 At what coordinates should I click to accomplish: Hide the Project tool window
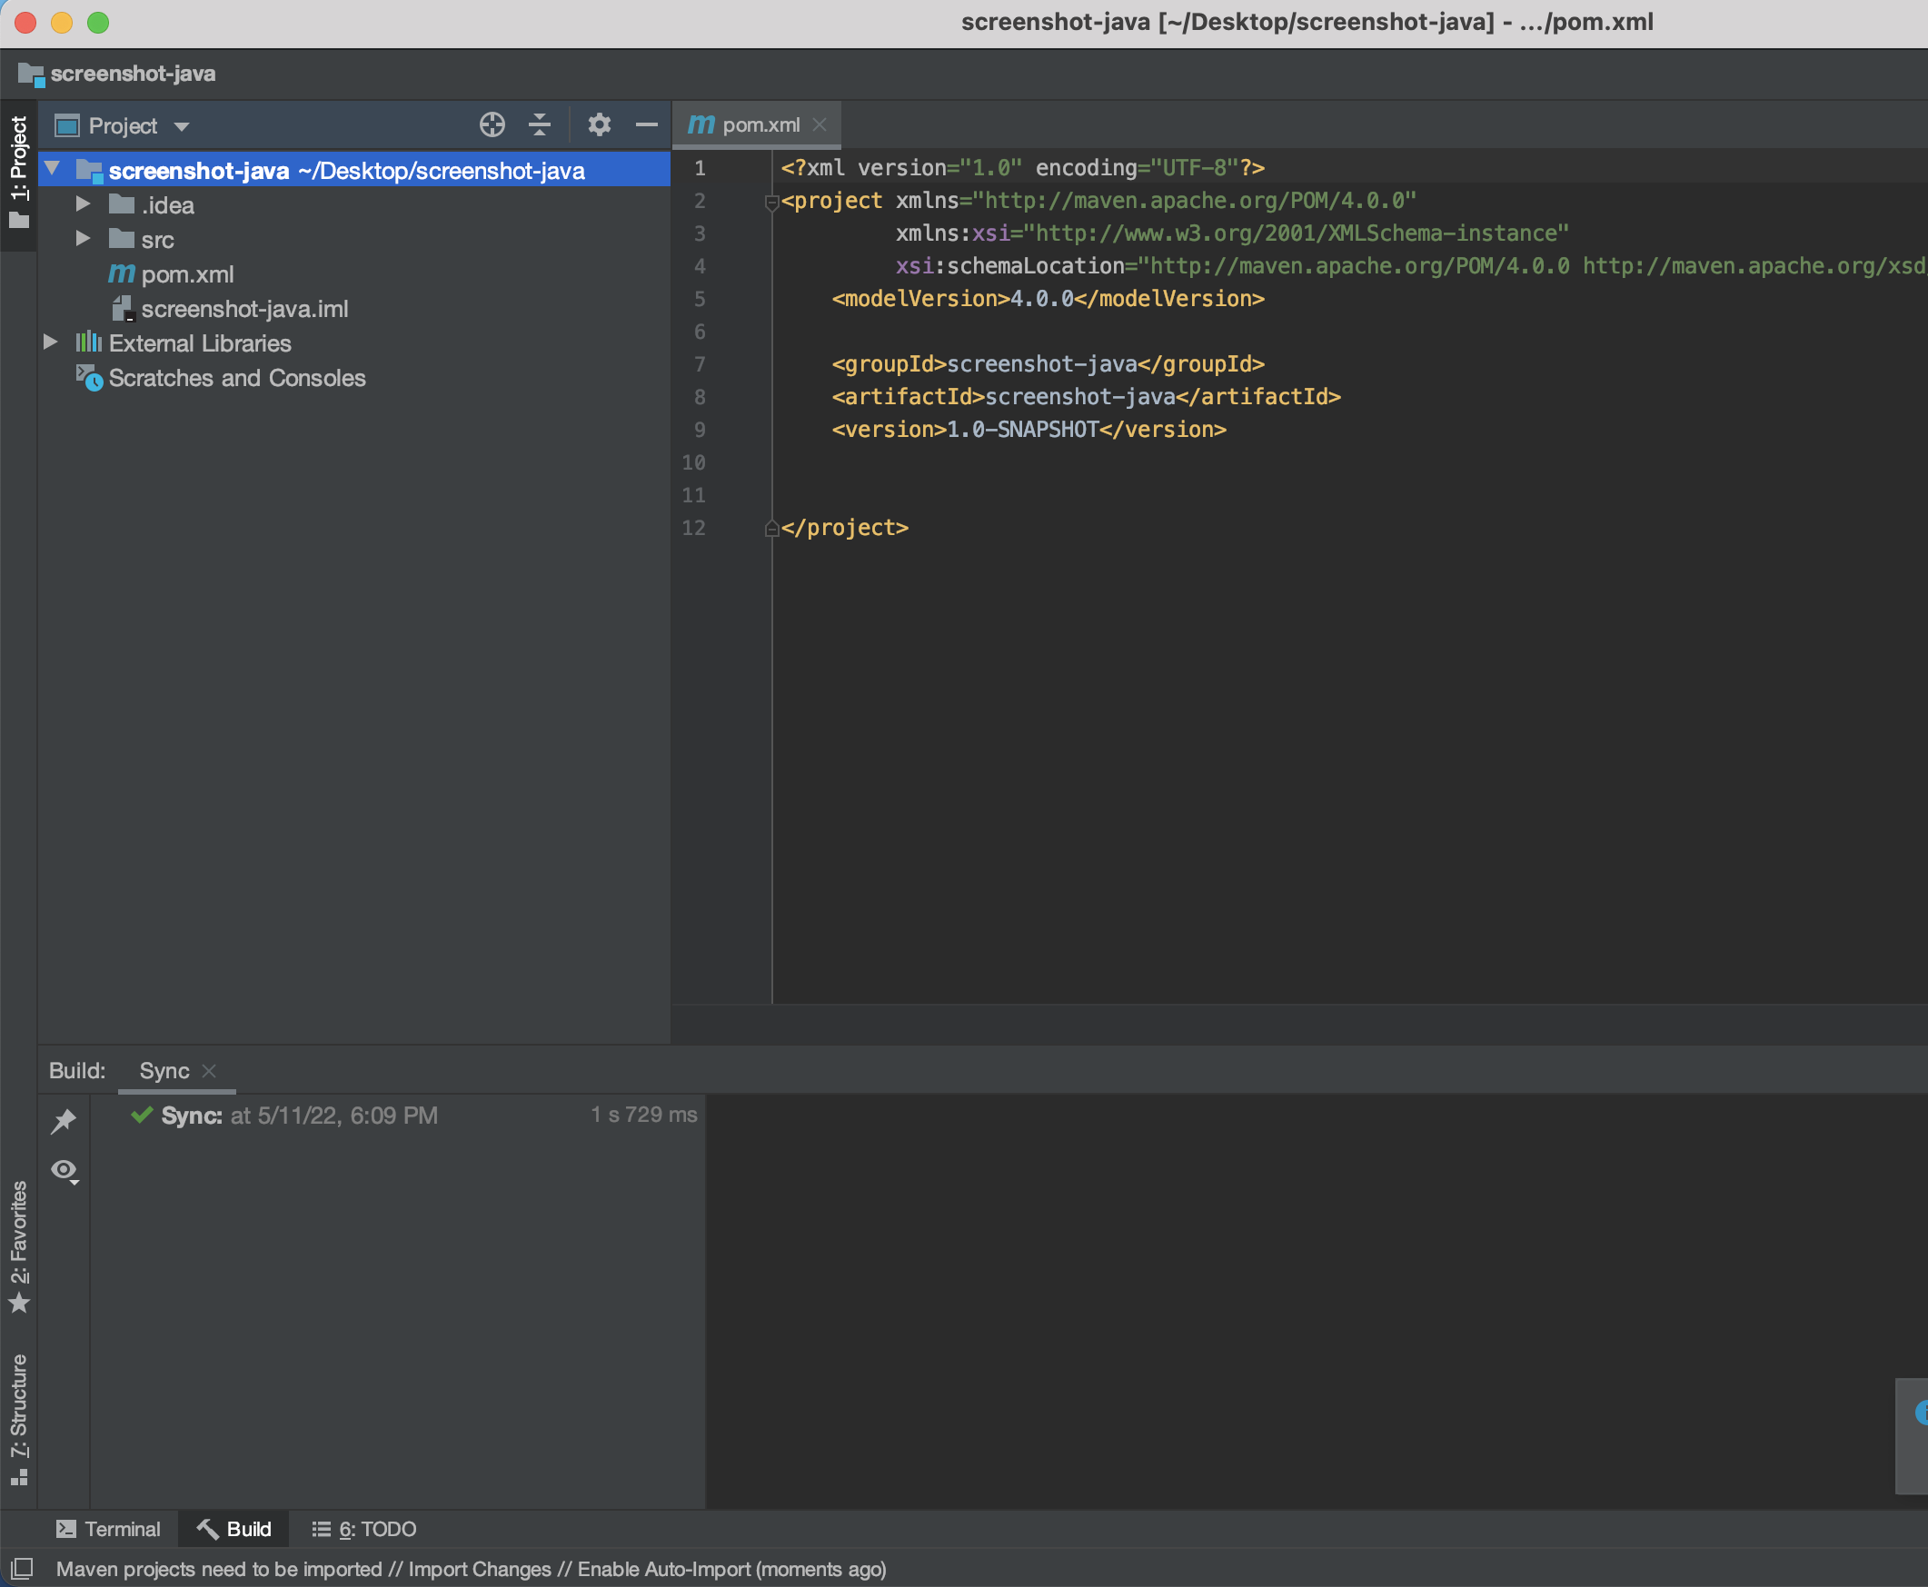646,124
